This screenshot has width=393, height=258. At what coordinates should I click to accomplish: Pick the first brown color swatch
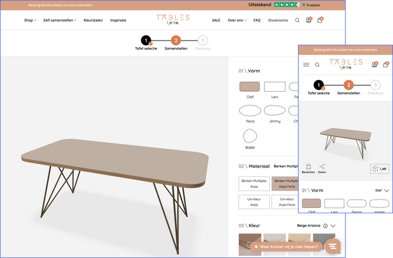250,244
